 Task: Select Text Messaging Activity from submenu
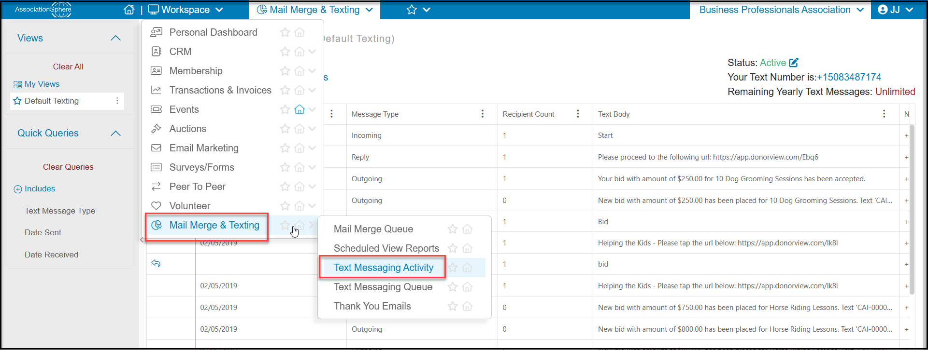click(x=384, y=268)
